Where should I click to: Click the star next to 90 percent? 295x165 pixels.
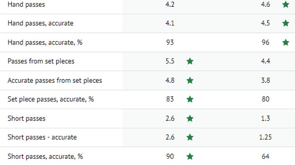pos(190,157)
